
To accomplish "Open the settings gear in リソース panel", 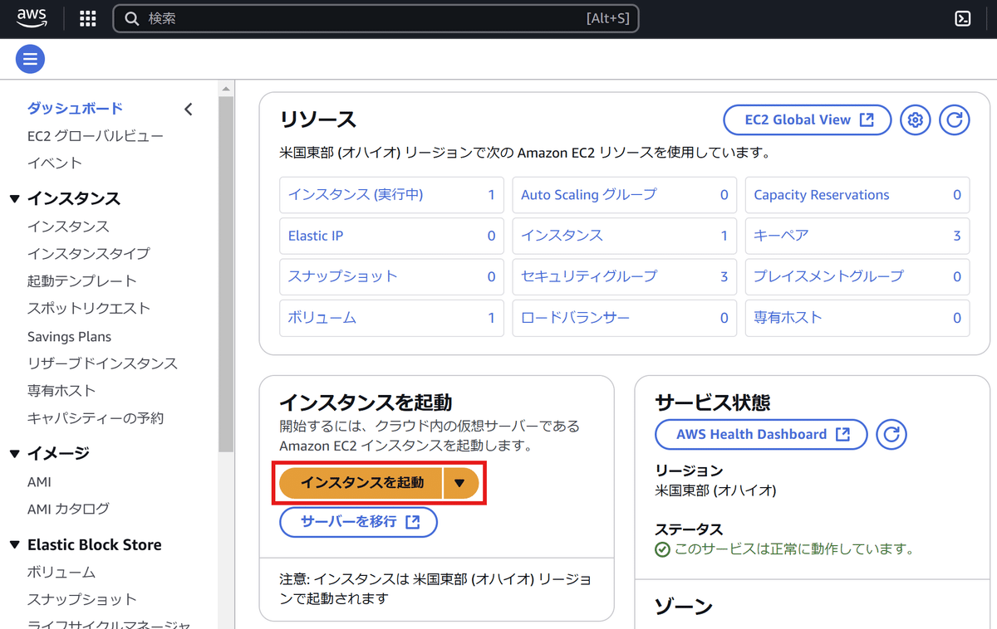I will tap(915, 119).
